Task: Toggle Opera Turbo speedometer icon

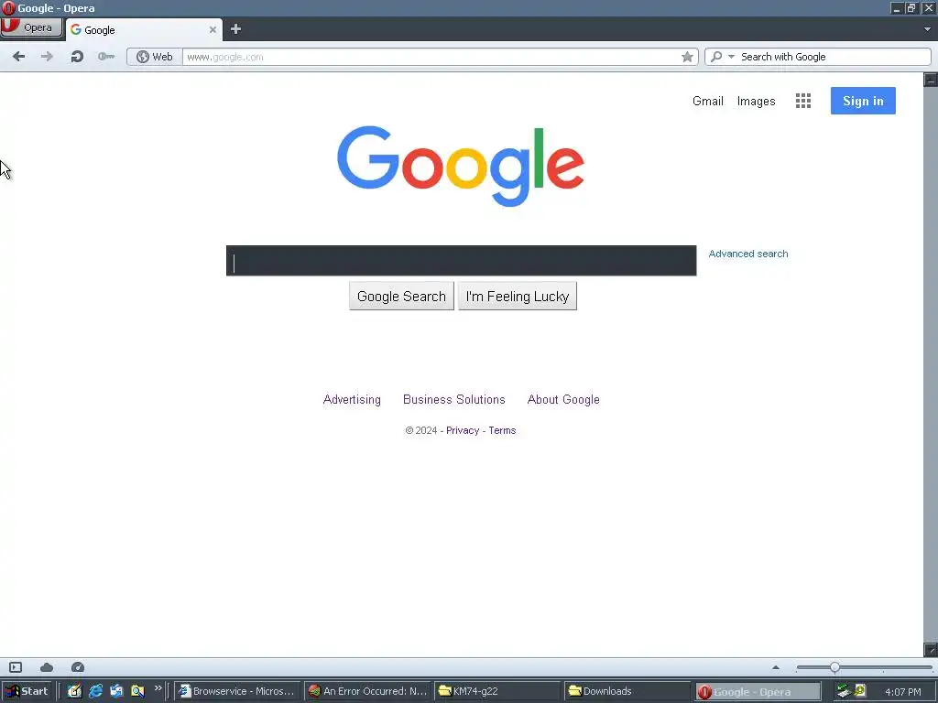Action: [78, 667]
